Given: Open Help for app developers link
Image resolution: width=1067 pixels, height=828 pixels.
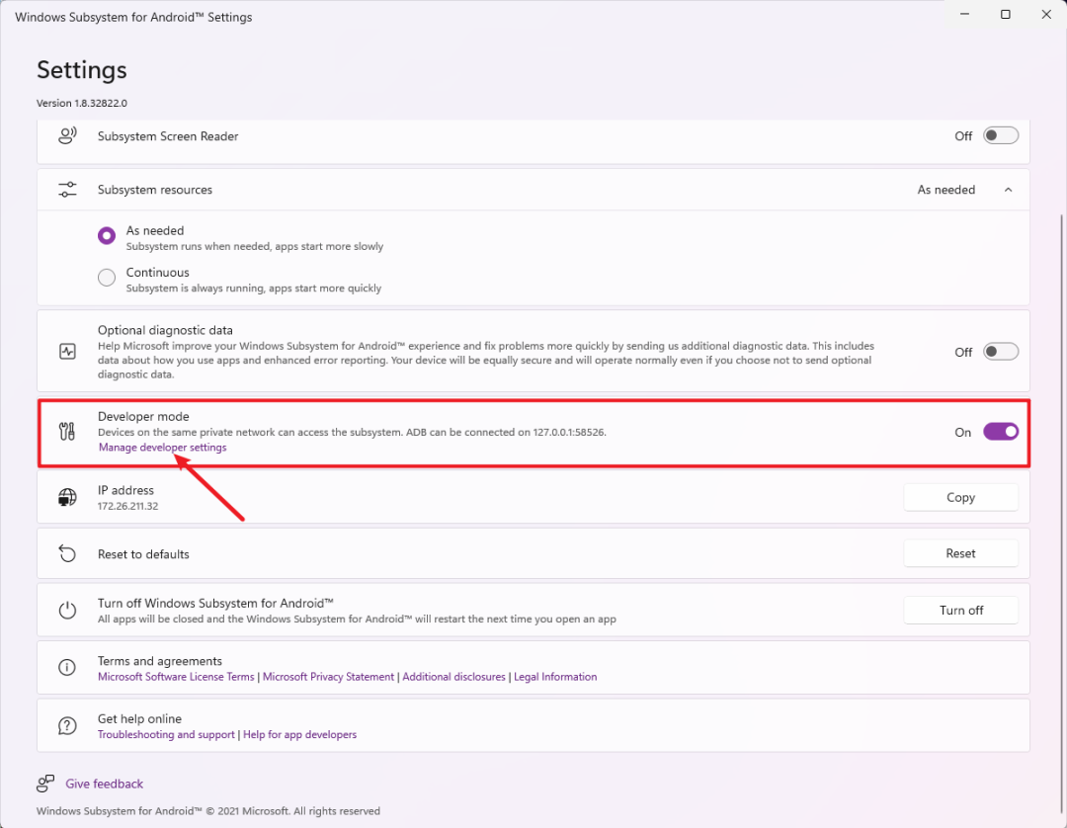Looking at the screenshot, I should 300,735.
